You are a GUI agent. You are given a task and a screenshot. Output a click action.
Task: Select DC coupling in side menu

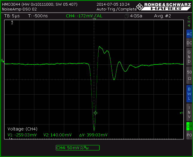pyautogui.click(x=189, y=43)
